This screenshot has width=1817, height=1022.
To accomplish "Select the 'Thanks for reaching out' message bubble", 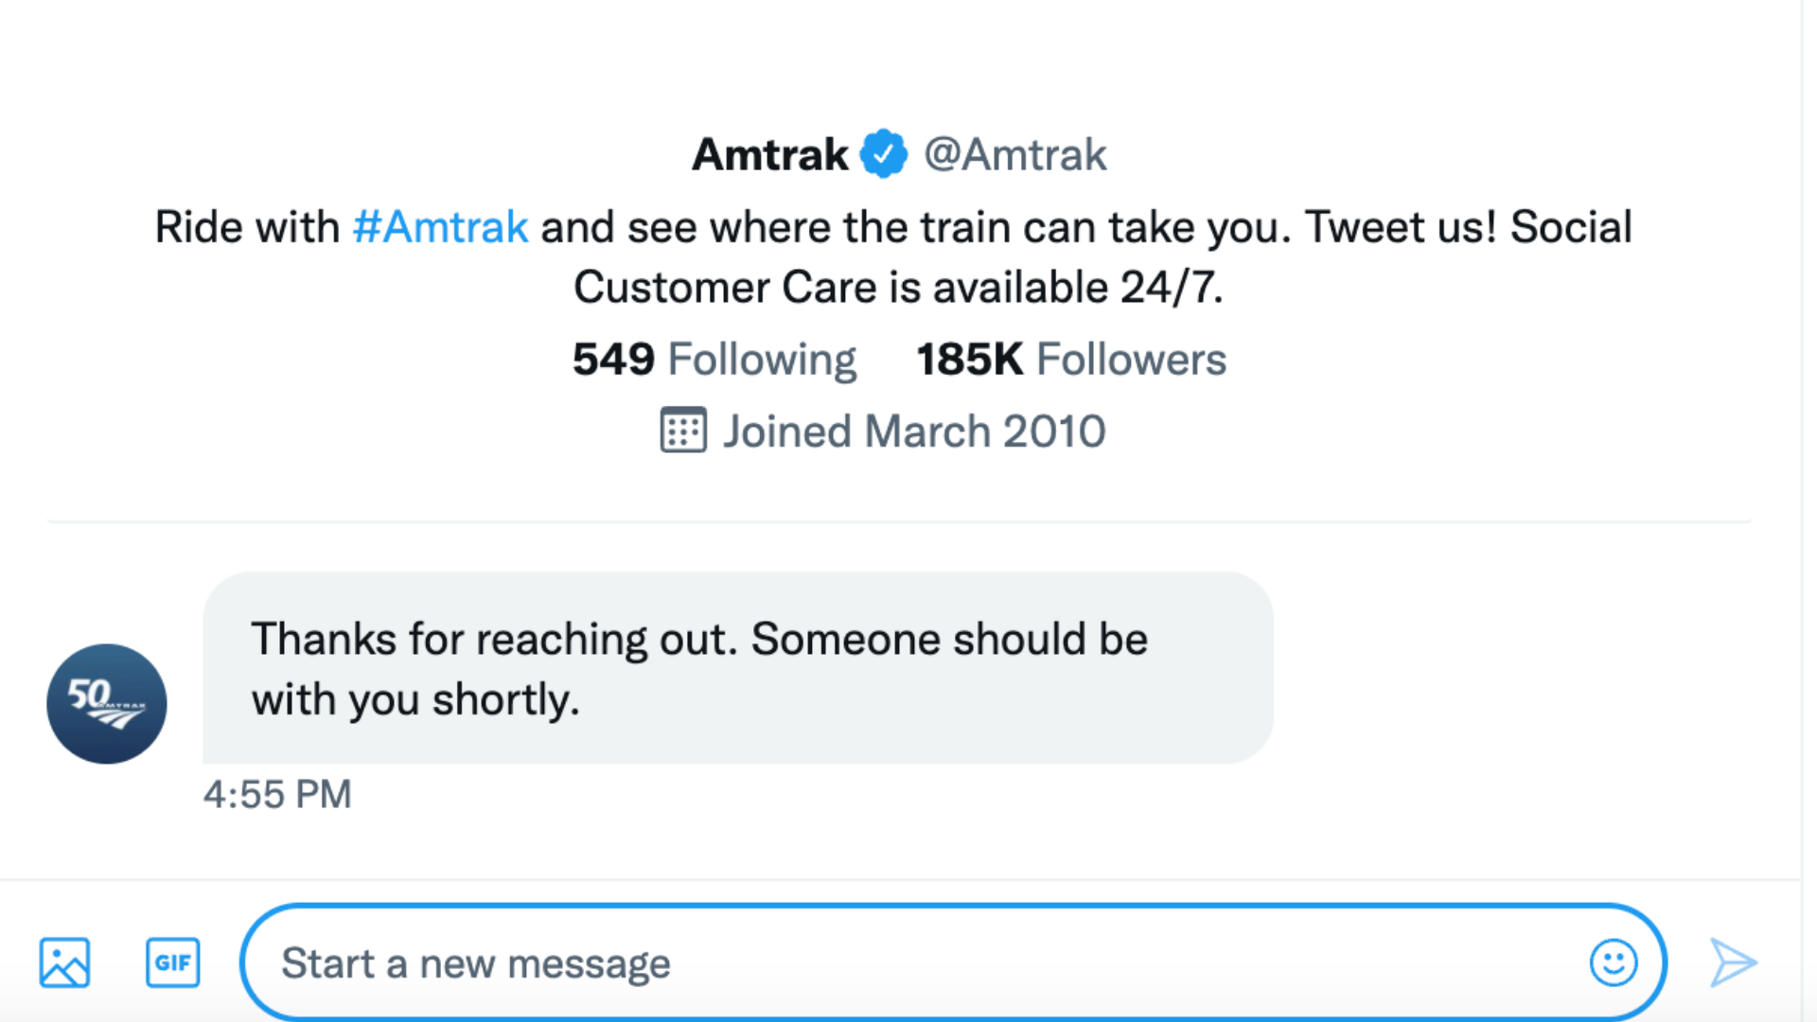I will 737,668.
